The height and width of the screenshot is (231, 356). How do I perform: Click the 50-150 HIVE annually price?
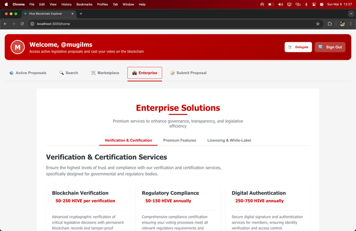[x=168, y=201]
